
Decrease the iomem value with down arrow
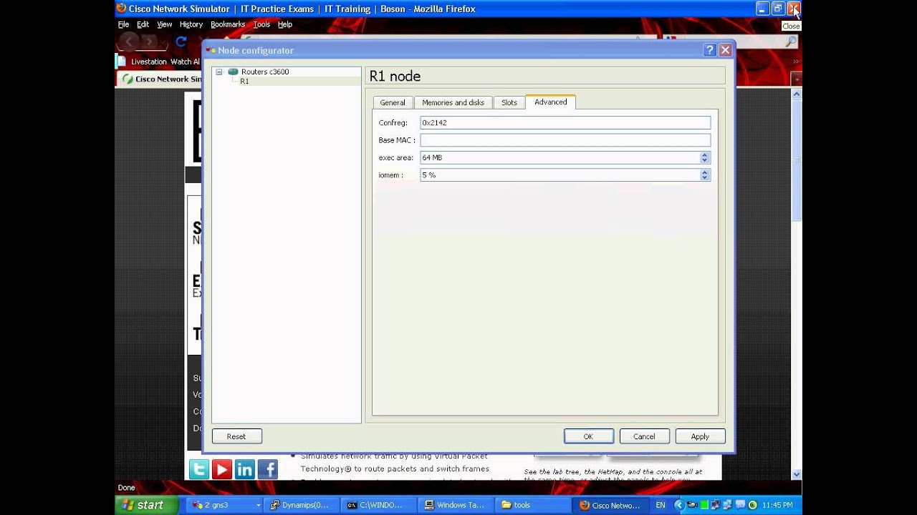[705, 177]
